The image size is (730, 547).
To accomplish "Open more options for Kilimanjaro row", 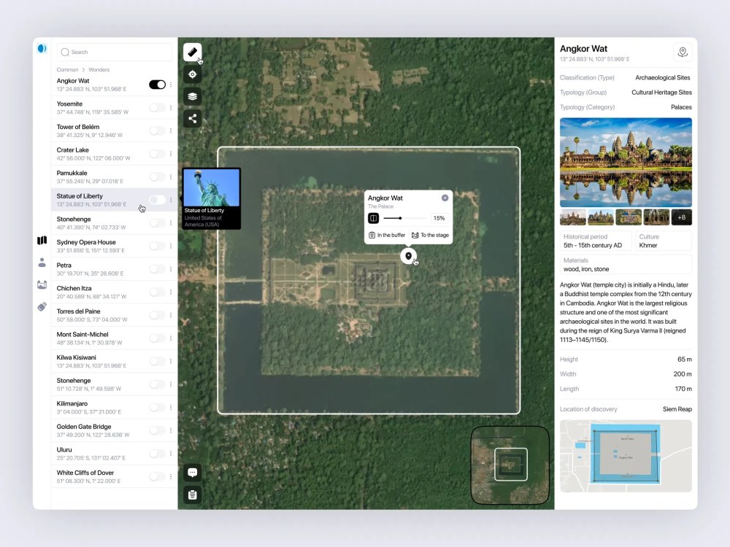I will [x=171, y=408].
